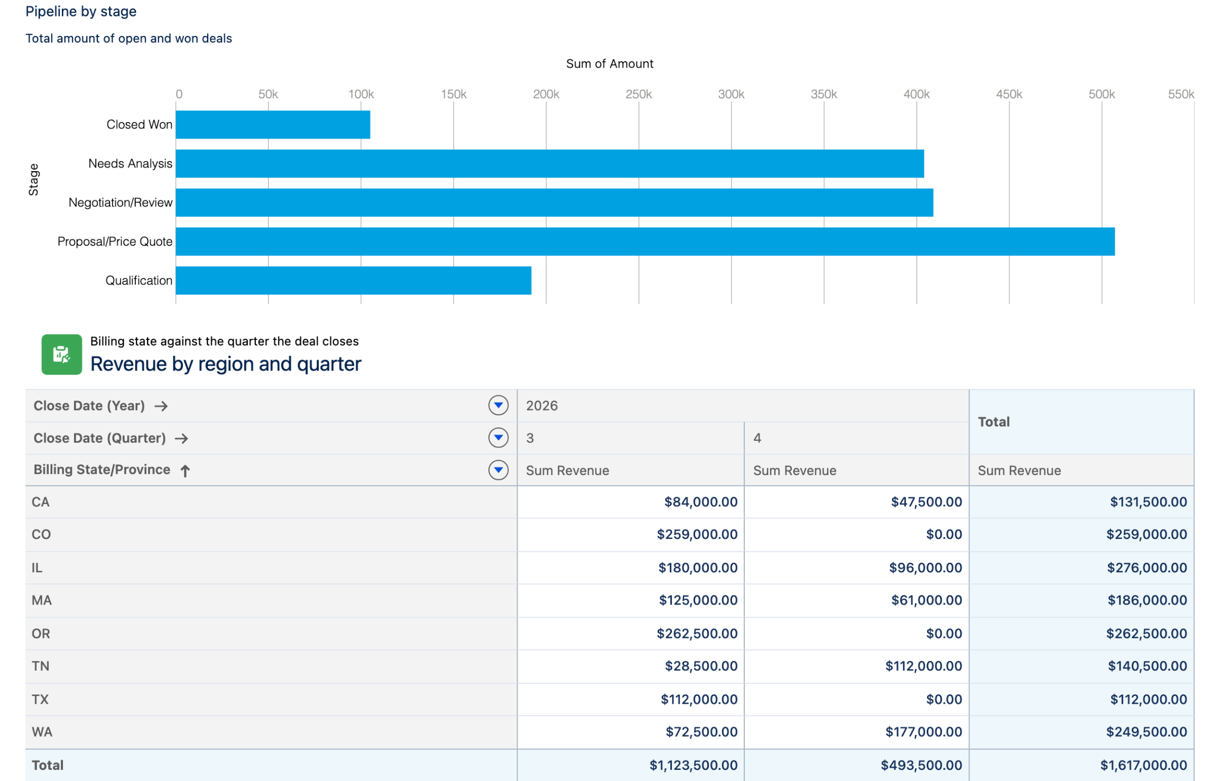This screenshot has height=781, width=1220.
Task: Click the 2026 year column header
Action: tap(743, 406)
